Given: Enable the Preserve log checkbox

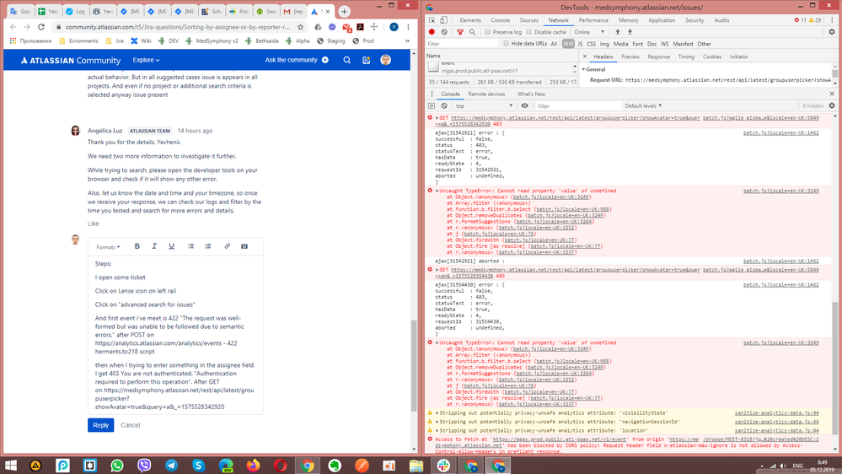Looking at the screenshot, I should coord(488,32).
